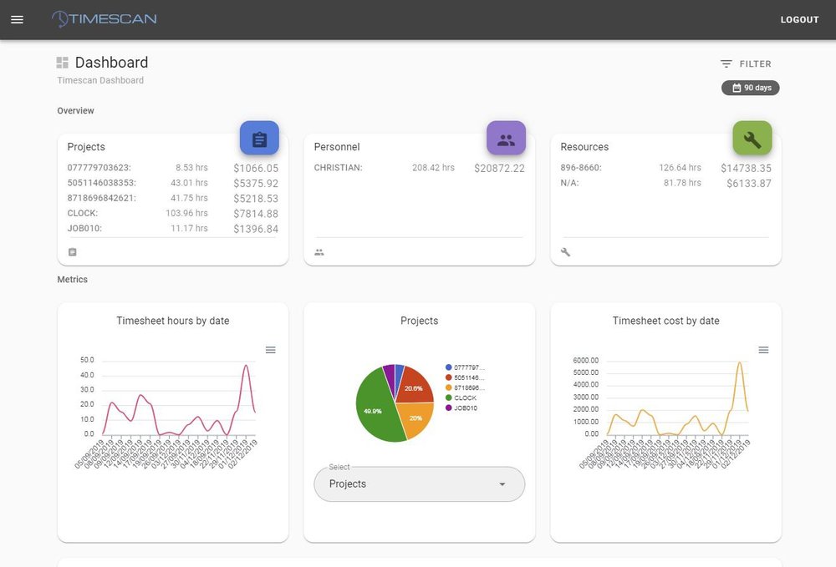Click the CLOCK project row
Image resolution: width=836 pixels, height=567 pixels.
point(173,214)
